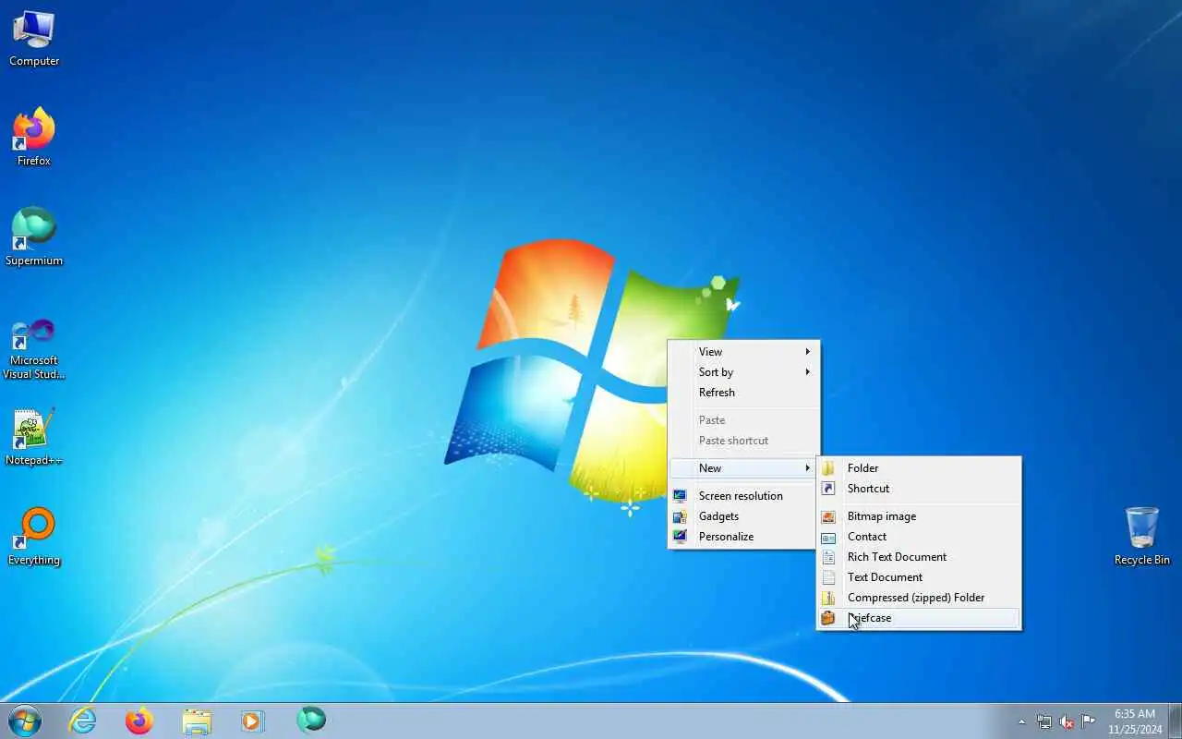Select the Firefox desktop shortcut
This screenshot has width=1182, height=739.
point(34,137)
